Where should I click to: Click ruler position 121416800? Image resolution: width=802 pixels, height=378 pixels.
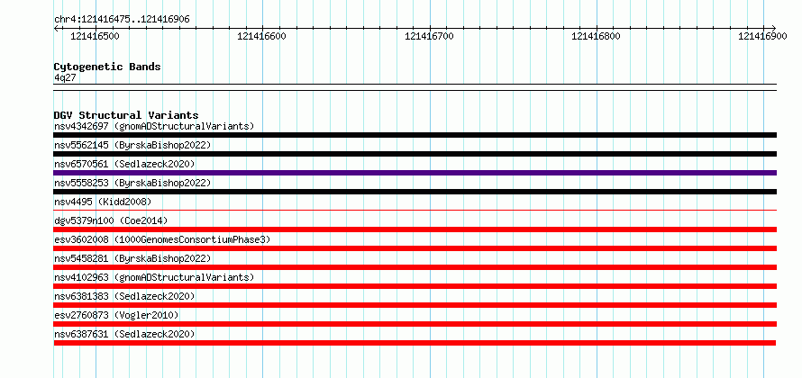(x=596, y=36)
